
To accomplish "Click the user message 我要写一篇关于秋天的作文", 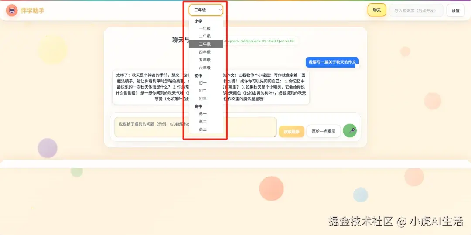I will tap(332, 62).
